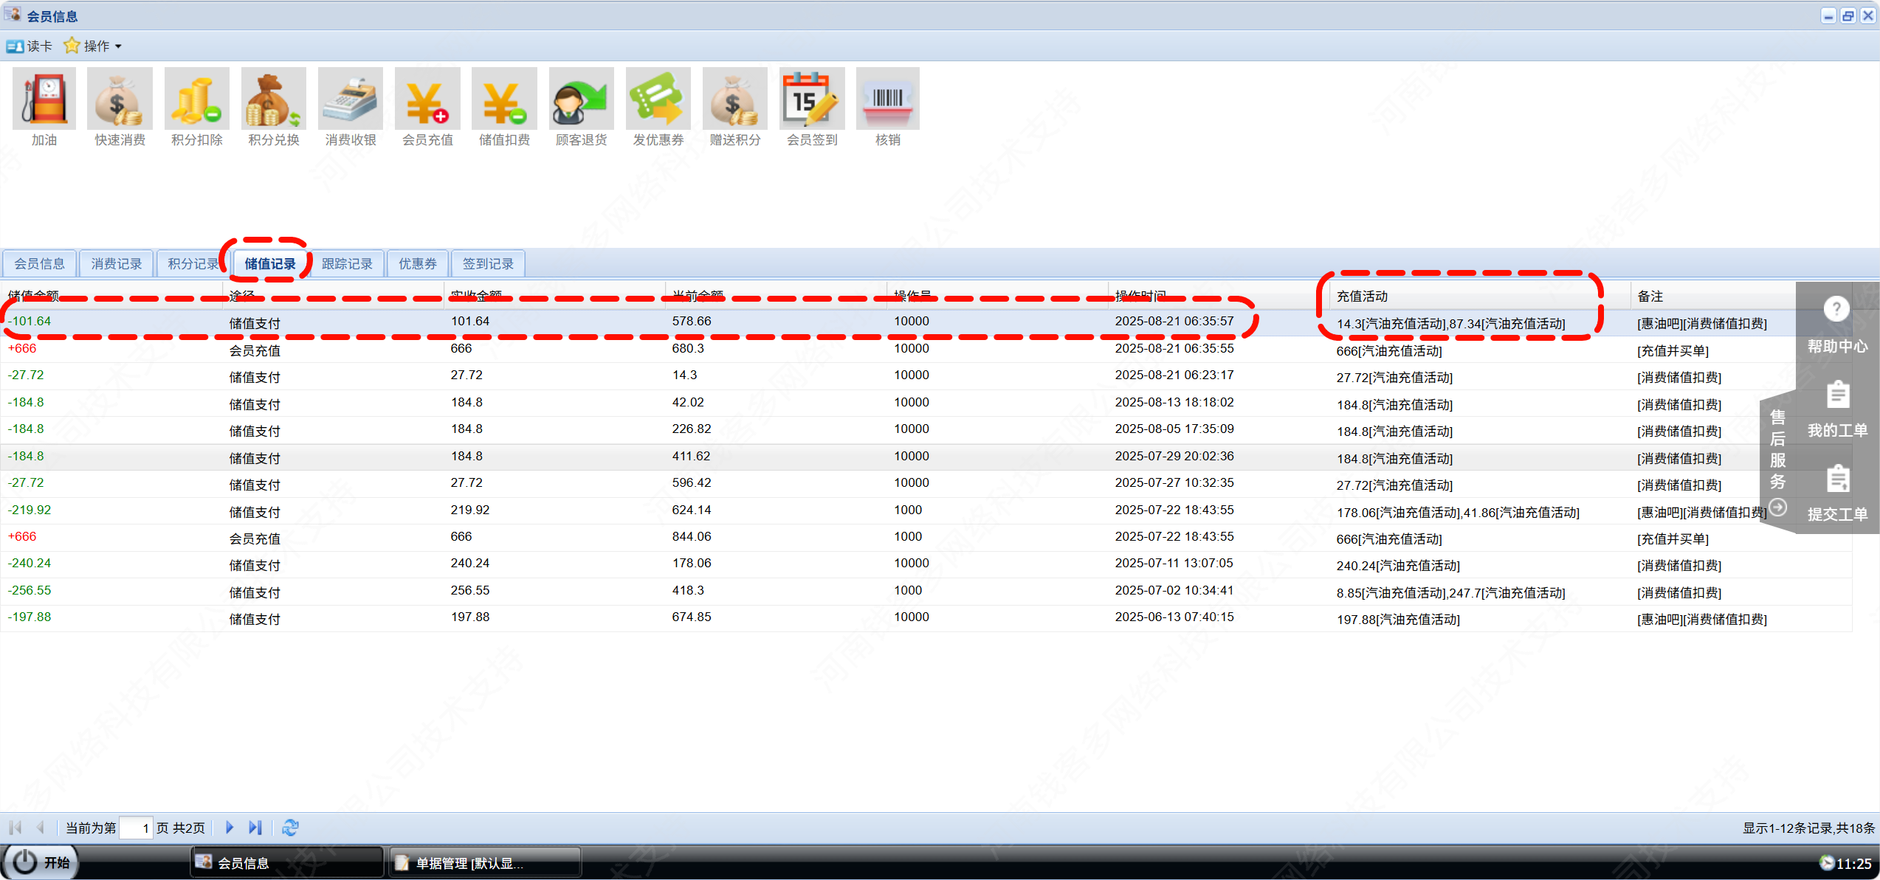Image resolution: width=1880 pixels, height=880 pixels.
Task: Click the refresh icon in pagination bar
Action: click(x=290, y=828)
